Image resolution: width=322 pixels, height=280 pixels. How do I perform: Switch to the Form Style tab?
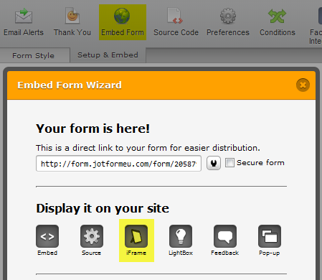(34, 55)
